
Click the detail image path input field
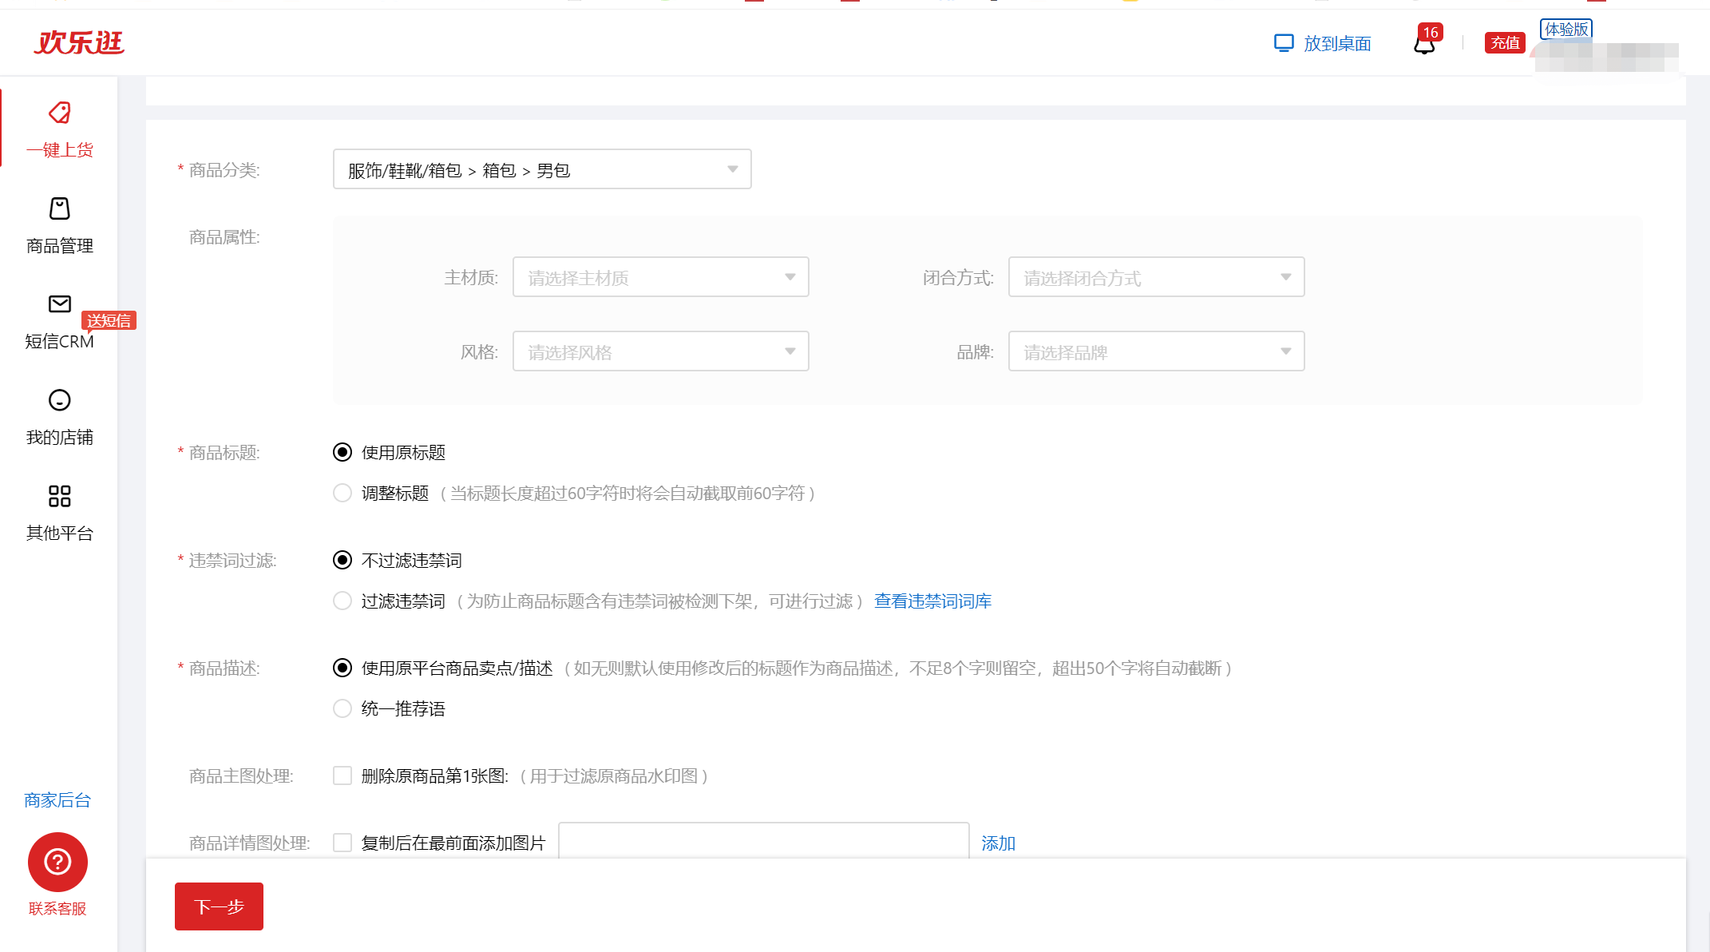coord(763,842)
